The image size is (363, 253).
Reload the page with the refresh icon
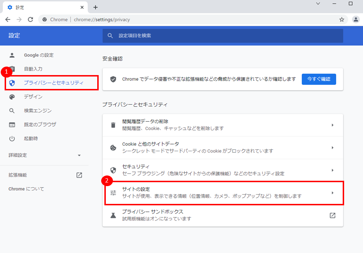pyautogui.click(x=30, y=20)
